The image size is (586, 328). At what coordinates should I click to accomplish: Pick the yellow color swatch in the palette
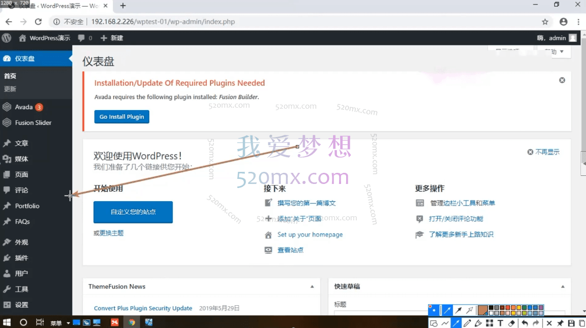[x=519, y=307]
